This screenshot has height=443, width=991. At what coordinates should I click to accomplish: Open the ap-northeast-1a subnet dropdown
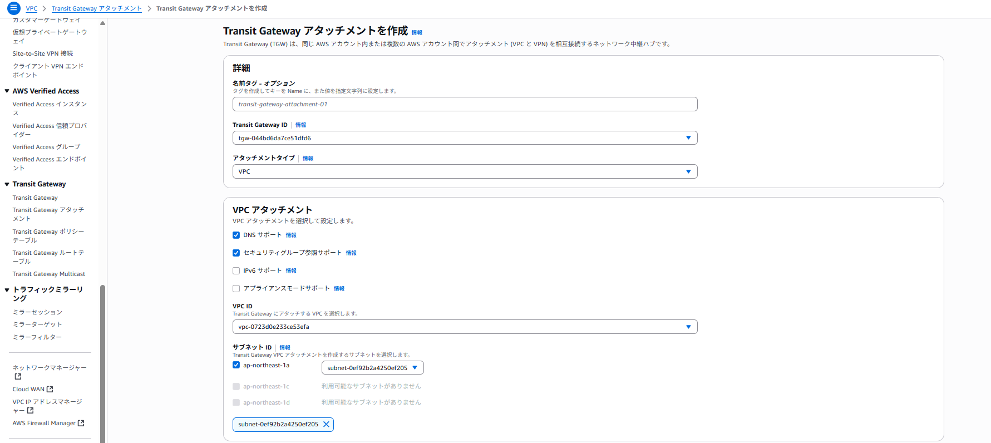coord(372,368)
